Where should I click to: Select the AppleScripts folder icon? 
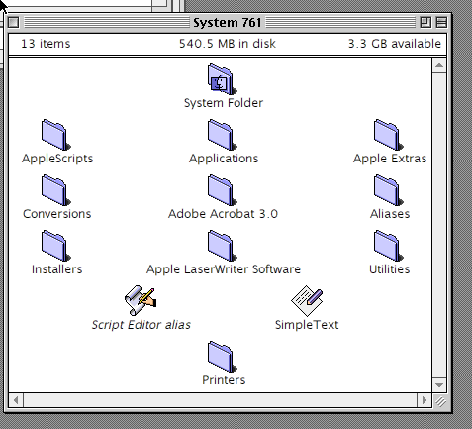pos(55,135)
